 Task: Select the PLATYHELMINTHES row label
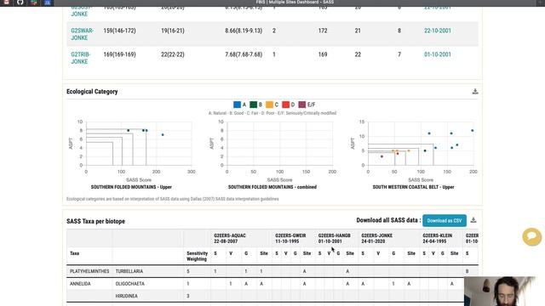tap(89, 271)
